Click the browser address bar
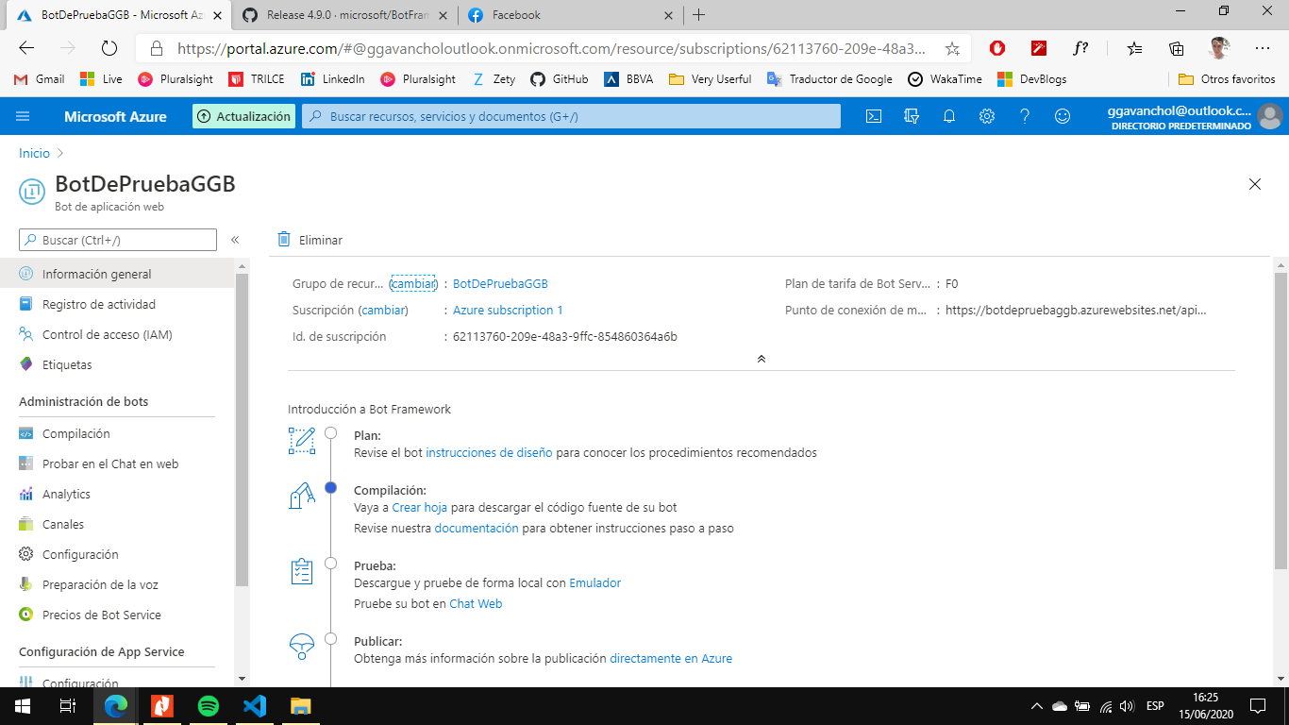Screen dimensions: 1289x725 [x=552, y=48]
